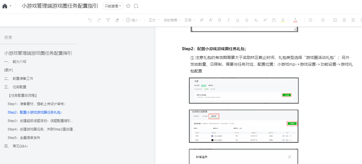
Task: Toggle strikethrough formatting
Action: pos(247,20)
